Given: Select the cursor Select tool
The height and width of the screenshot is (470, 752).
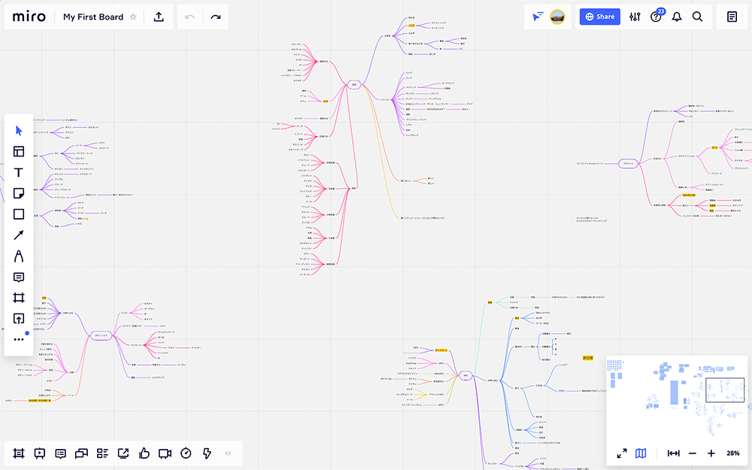Looking at the screenshot, I should pyautogui.click(x=19, y=131).
